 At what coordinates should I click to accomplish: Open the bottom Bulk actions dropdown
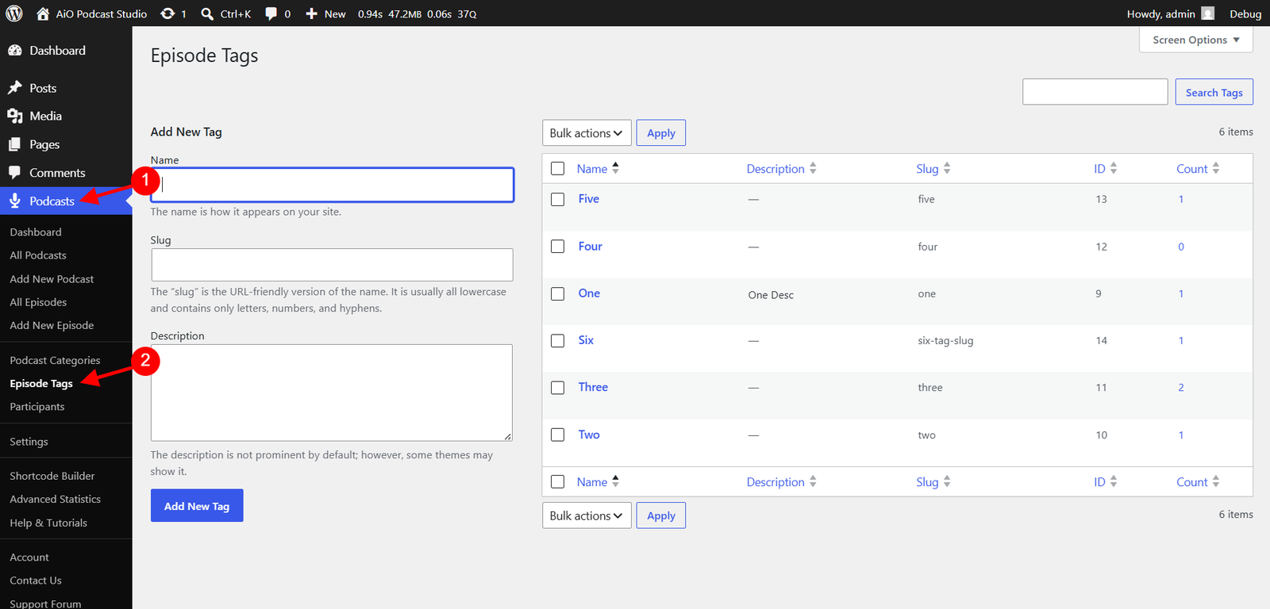click(587, 515)
